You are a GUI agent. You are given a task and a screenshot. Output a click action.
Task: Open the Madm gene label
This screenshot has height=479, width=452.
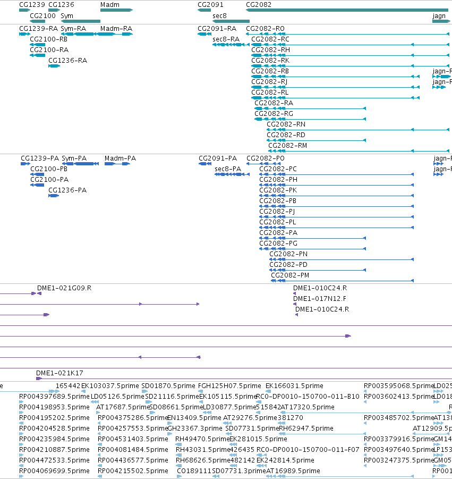110,5
